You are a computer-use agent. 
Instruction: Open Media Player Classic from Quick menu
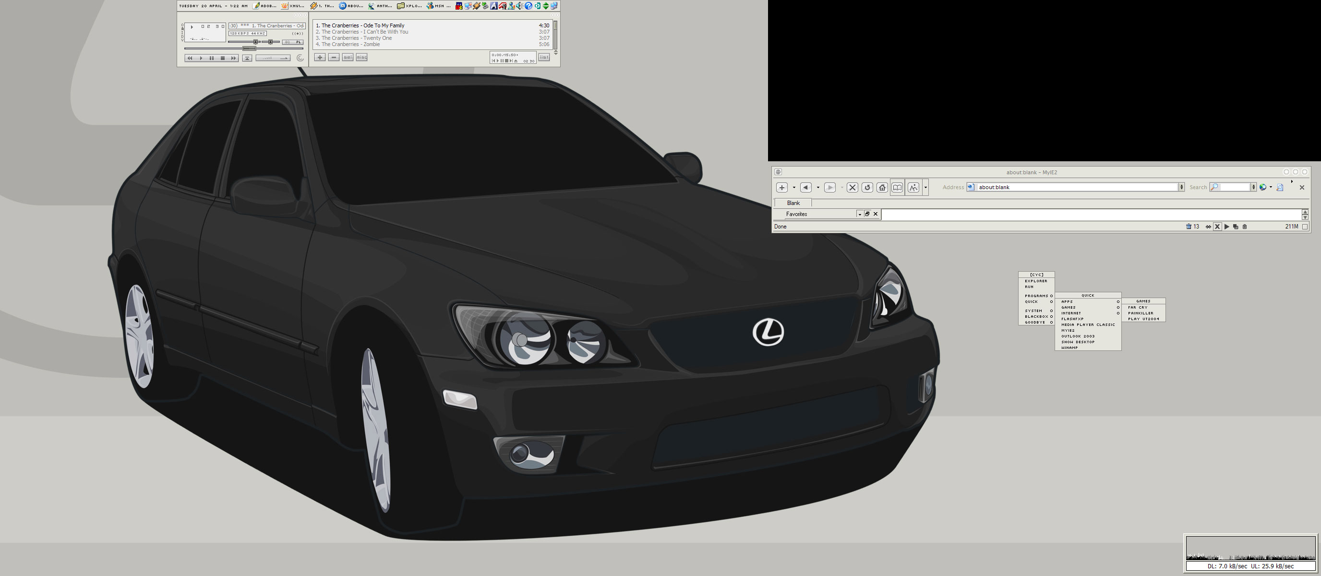click(x=1088, y=325)
